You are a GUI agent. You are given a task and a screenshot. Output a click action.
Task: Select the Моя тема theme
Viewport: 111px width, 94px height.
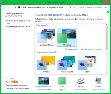coord(67,37)
